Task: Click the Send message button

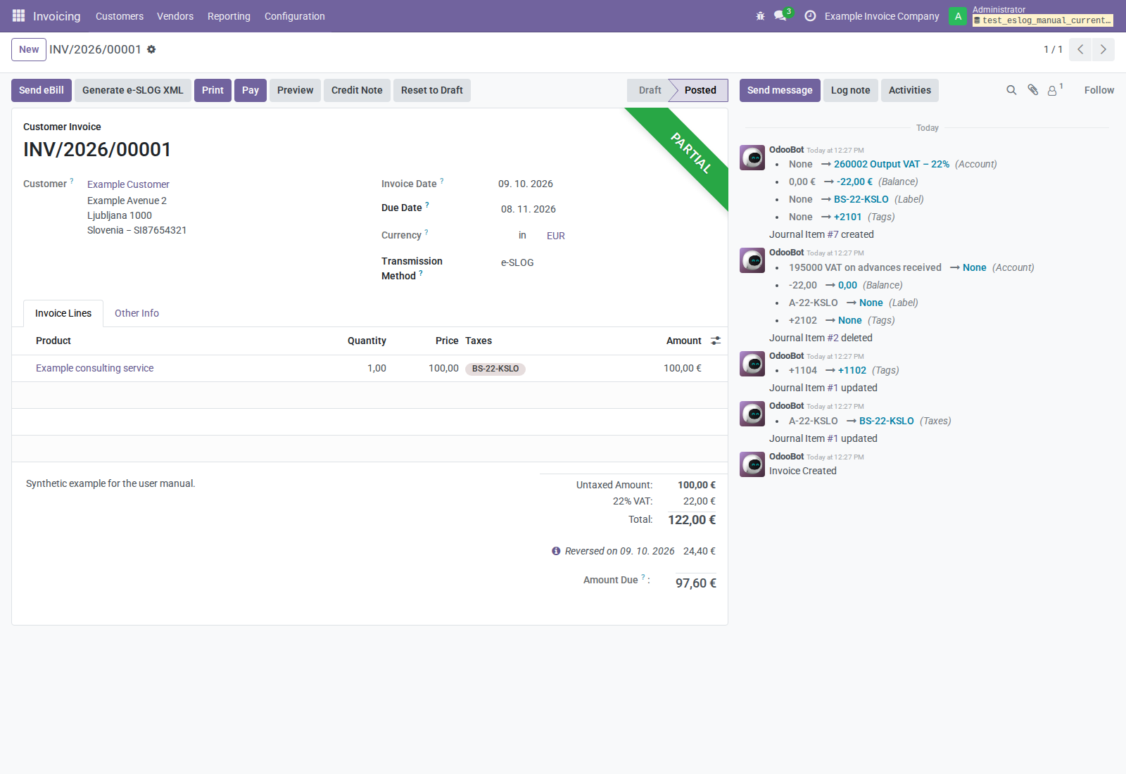Action: tap(780, 90)
